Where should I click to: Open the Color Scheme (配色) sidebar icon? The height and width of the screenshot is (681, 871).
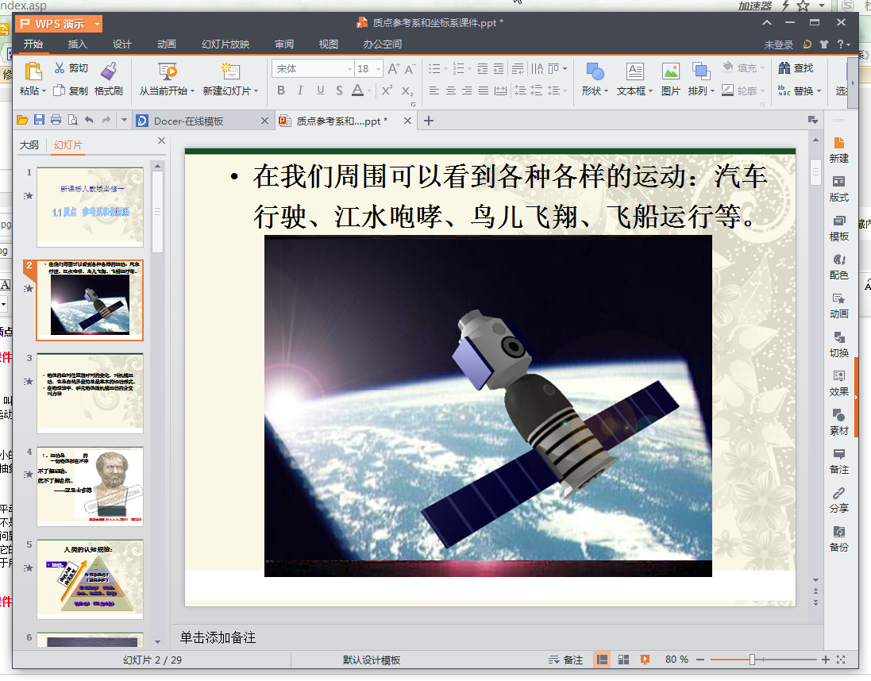click(838, 260)
